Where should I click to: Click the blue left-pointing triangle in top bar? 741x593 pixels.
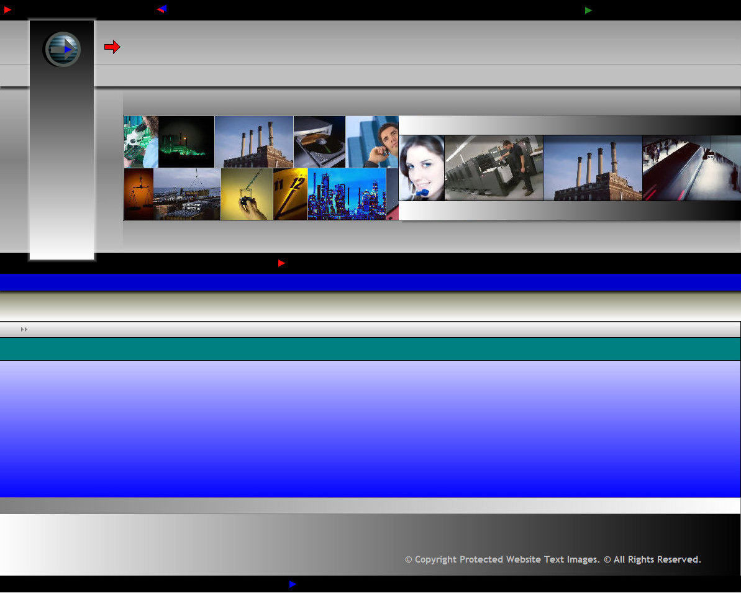pyautogui.click(x=161, y=9)
